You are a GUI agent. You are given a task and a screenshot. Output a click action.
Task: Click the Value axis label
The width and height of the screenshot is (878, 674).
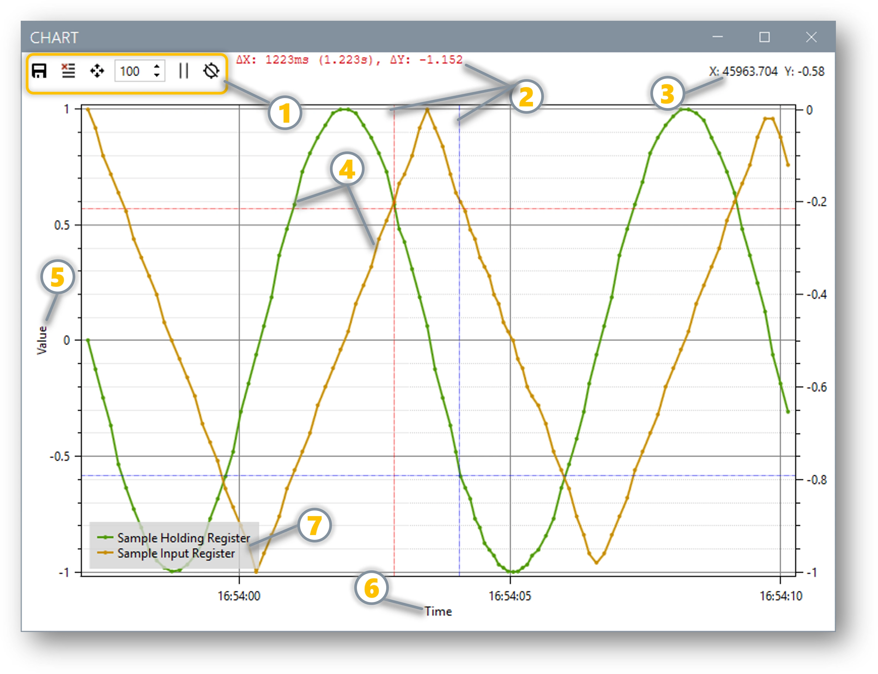pyautogui.click(x=42, y=340)
